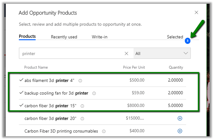Screen dimensions: 214x140
Task: Switch to the Recently used tab
Action: tap(64, 37)
